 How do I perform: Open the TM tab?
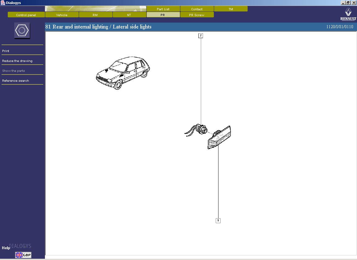(231, 9)
